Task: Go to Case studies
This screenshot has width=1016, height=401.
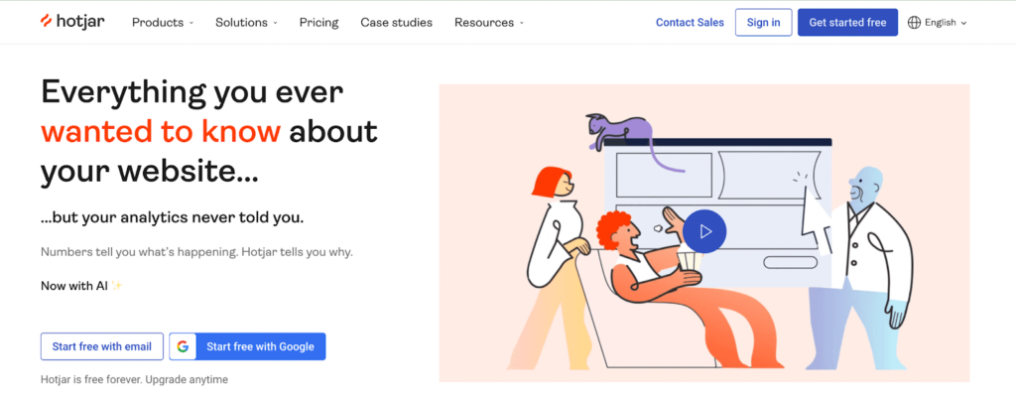Action: coord(397,23)
